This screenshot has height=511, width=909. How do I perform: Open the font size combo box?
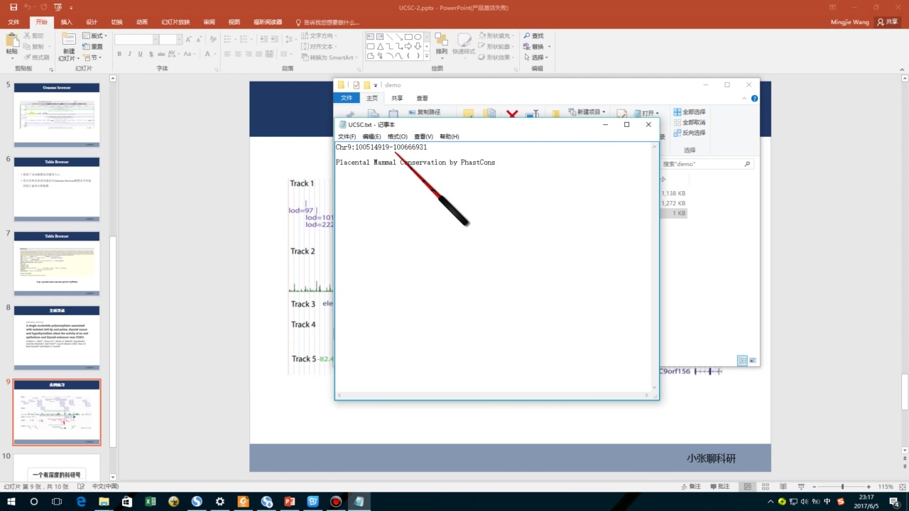tap(170, 40)
